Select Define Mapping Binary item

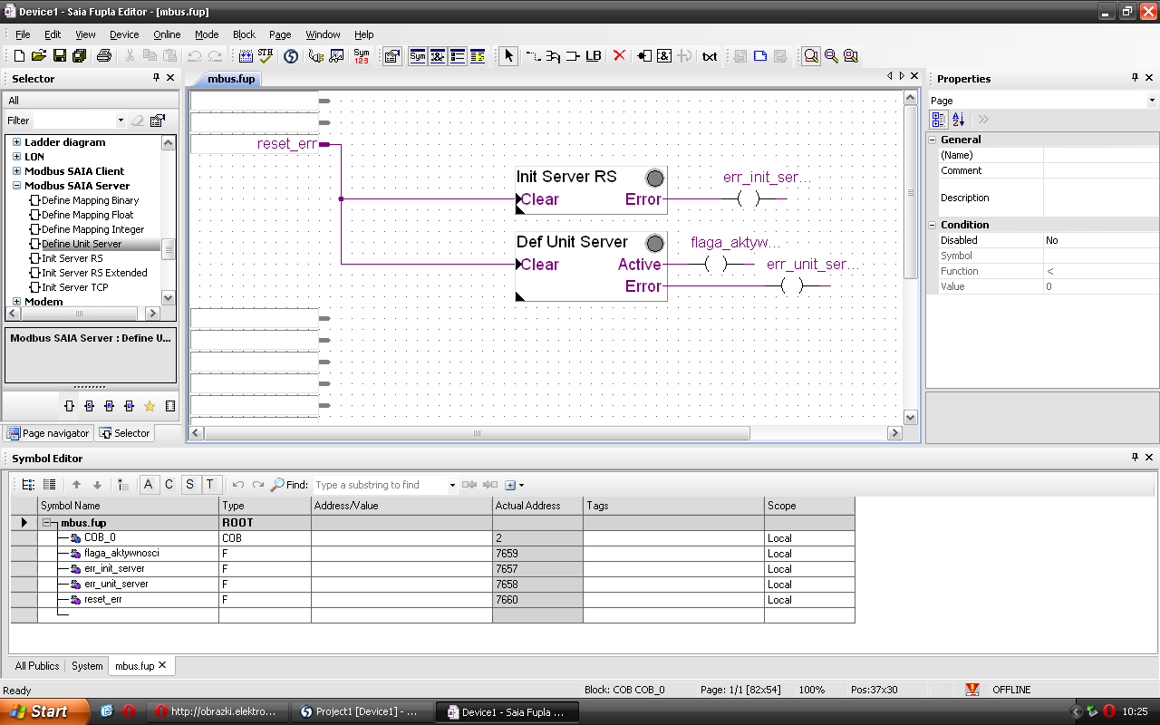[90, 200]
